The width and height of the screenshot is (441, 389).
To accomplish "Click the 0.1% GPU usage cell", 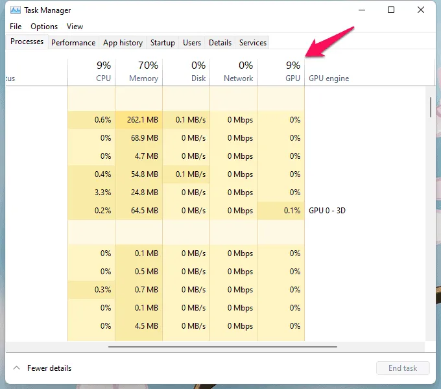I will tap(281, 211).
